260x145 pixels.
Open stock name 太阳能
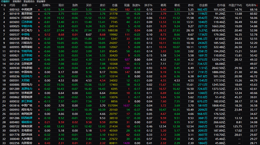pos(25,80)
